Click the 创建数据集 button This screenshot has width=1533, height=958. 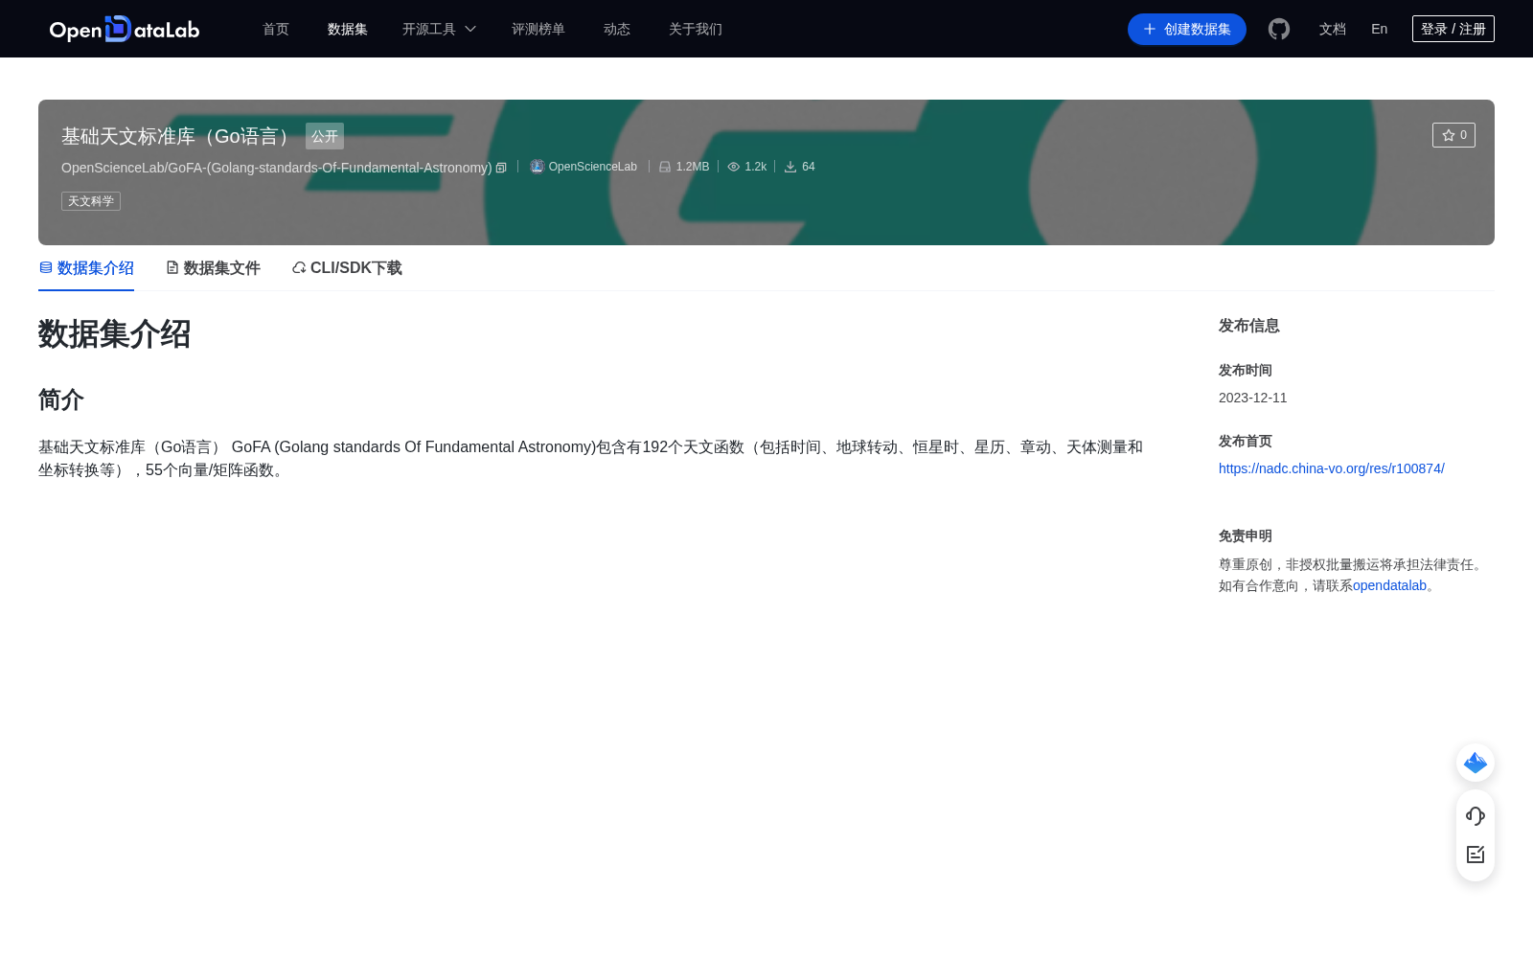pos(1187,29)
